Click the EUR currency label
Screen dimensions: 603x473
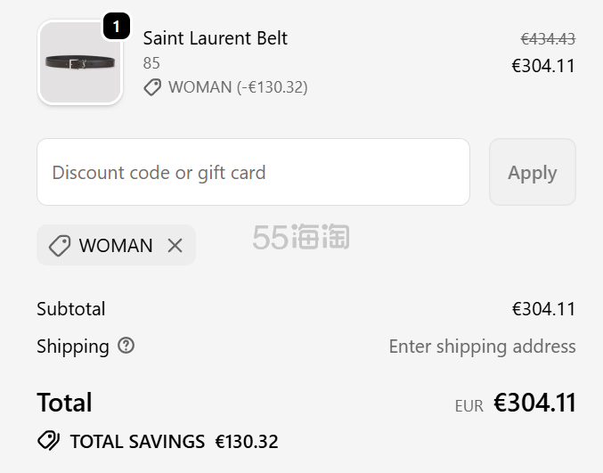point(469,406)
